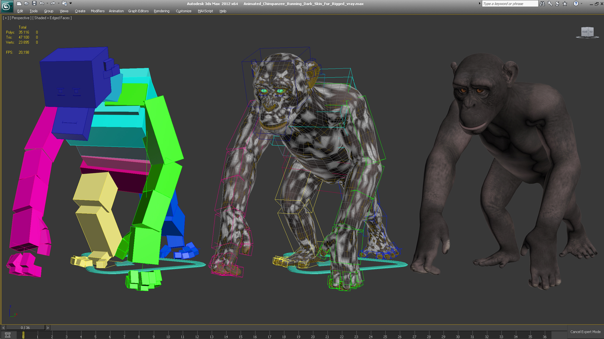Click the binoculars search icon
The image size is (604, 339).
click(x=542, y=3)
